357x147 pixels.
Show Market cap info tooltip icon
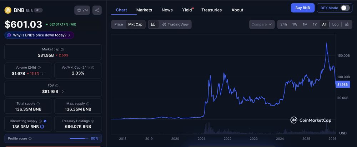click(62, 49)
